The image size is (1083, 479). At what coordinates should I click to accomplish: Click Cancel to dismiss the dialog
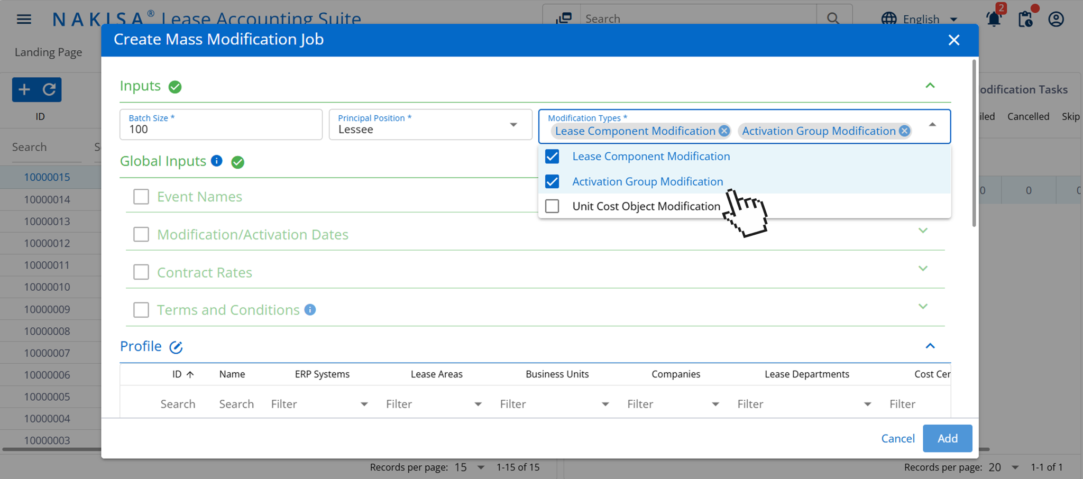click(x=897, y=438)
